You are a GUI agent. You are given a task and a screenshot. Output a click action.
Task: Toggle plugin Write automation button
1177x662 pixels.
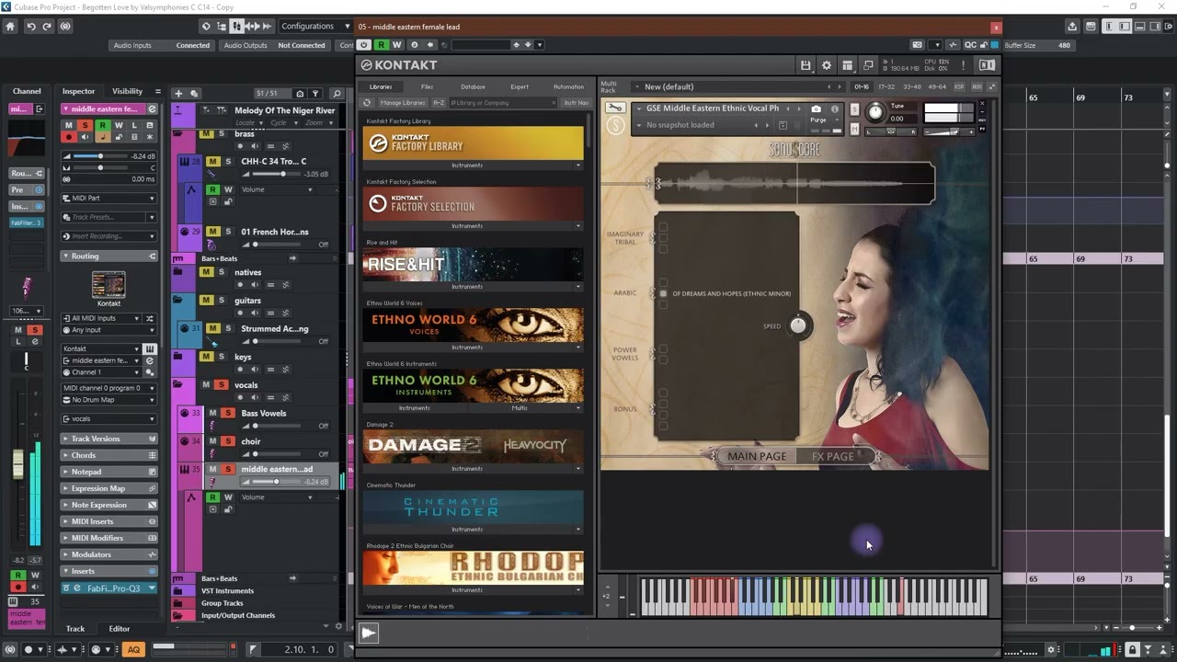[x=396, y=44]
